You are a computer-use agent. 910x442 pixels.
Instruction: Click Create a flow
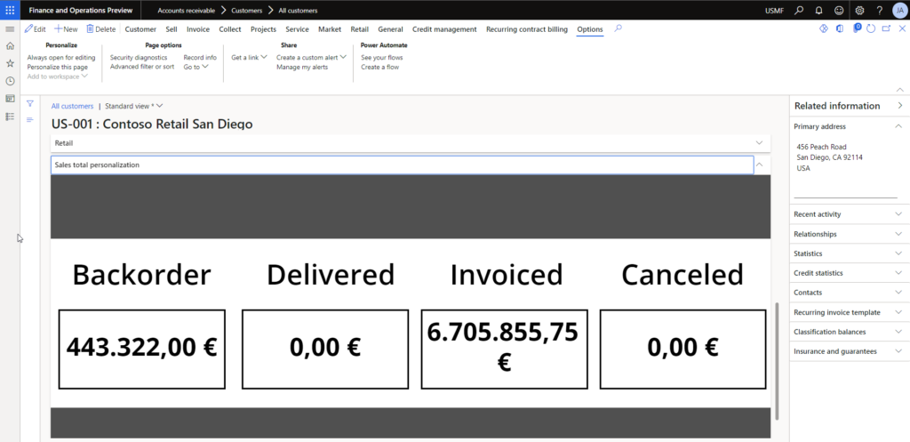[x=379, y=67]
